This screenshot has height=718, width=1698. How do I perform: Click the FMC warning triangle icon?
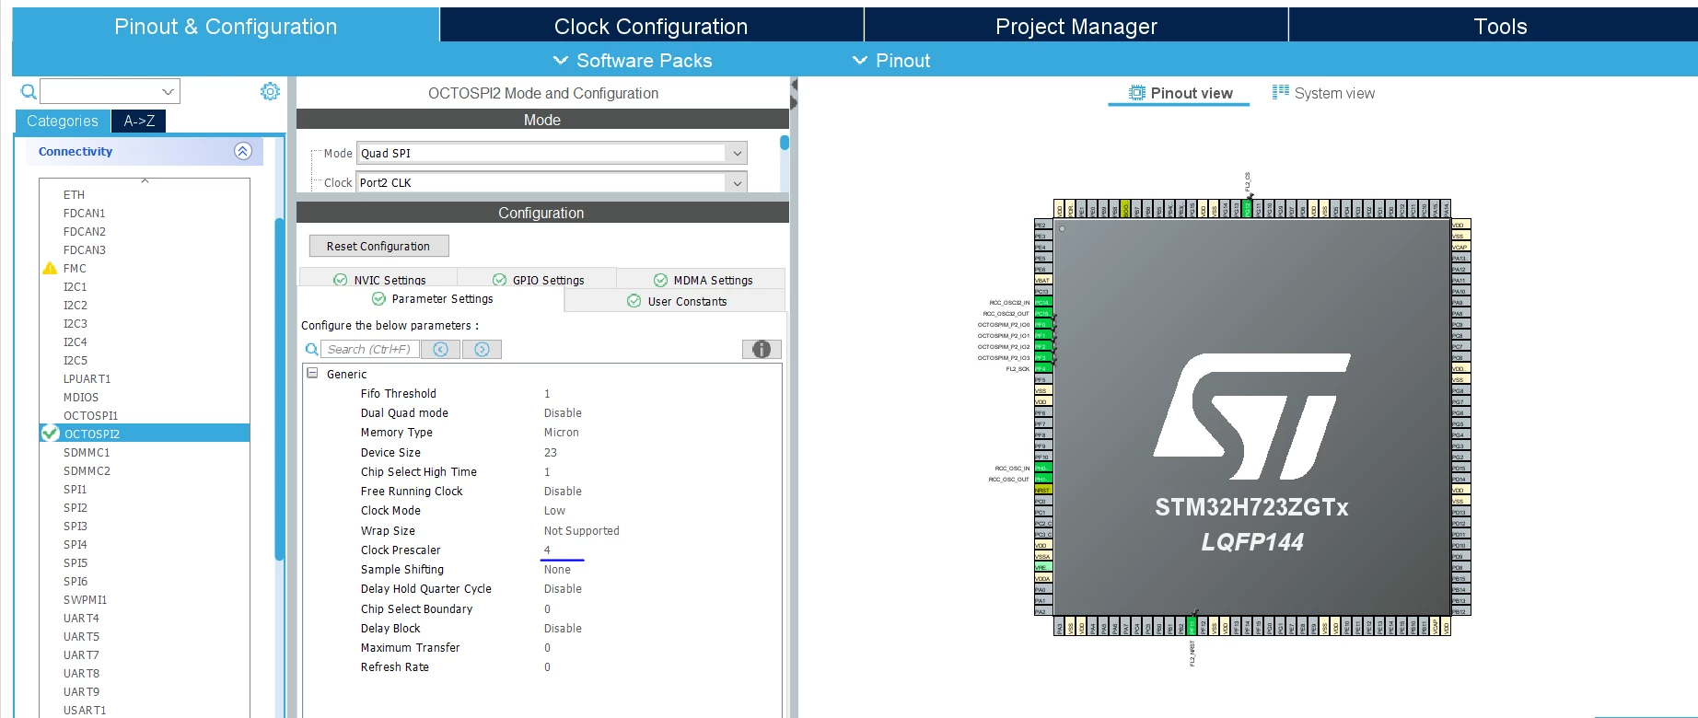point(51,268)
